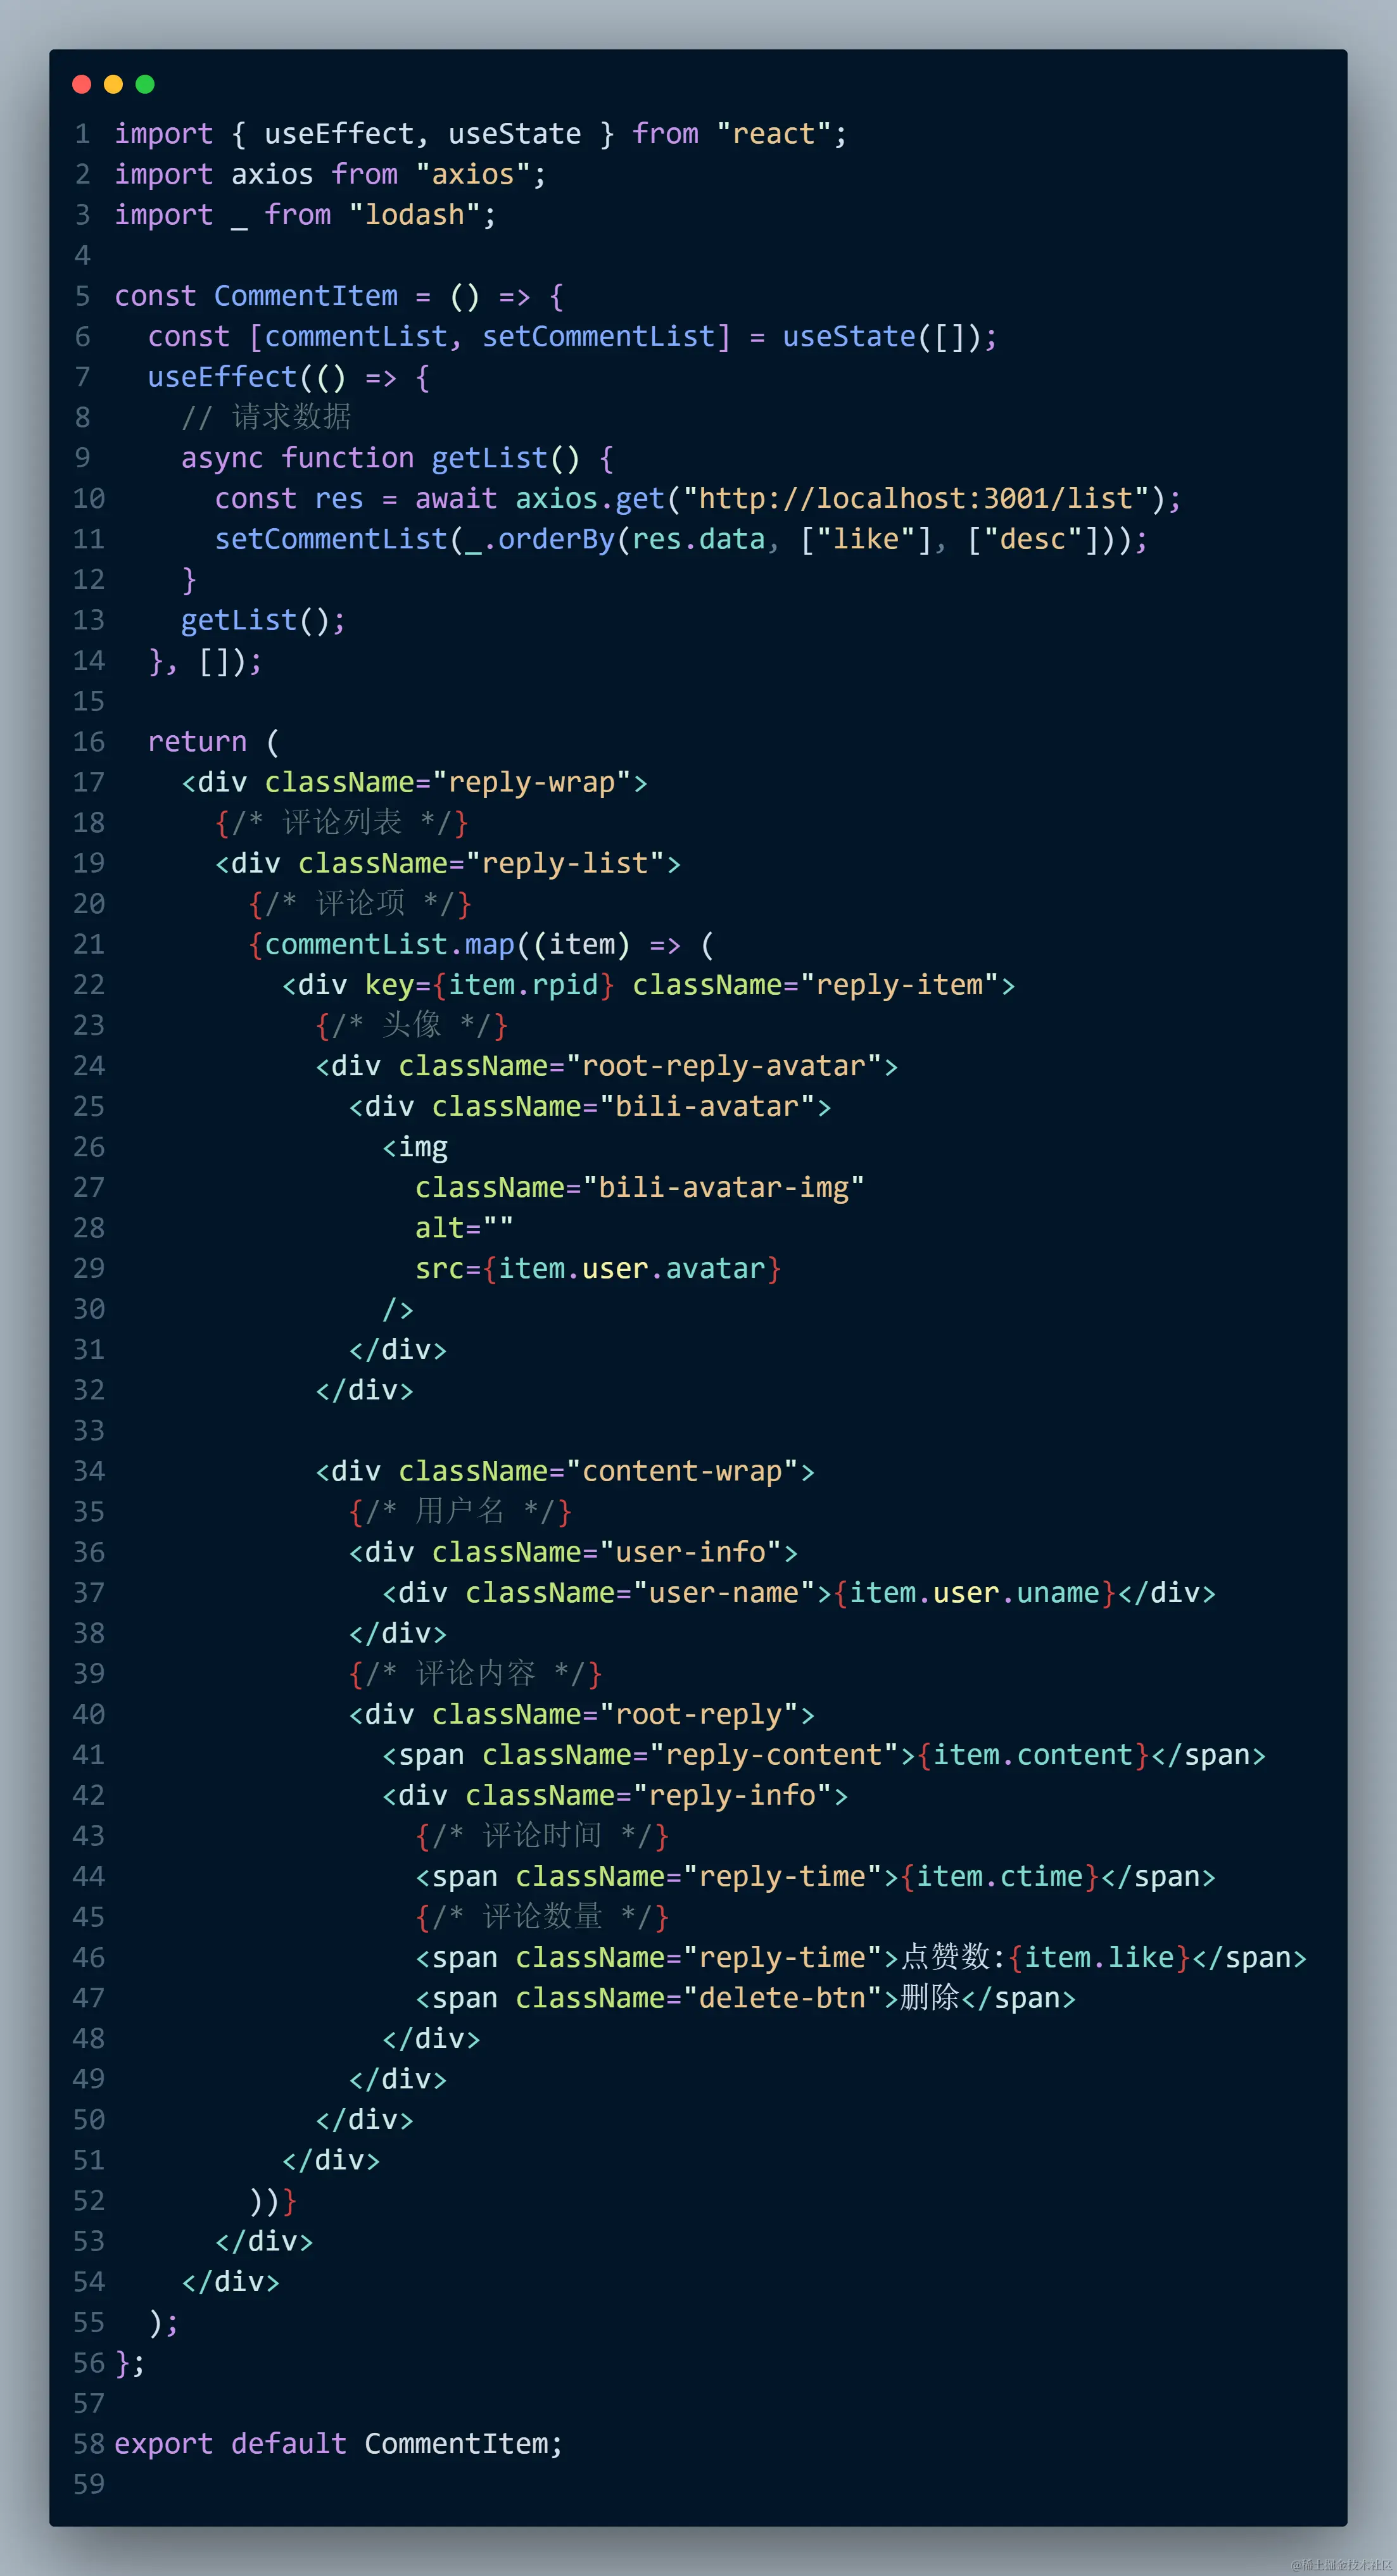Click "}, []);" on line 14
Screen dimensions: 1397x2576
pos(205,661)
